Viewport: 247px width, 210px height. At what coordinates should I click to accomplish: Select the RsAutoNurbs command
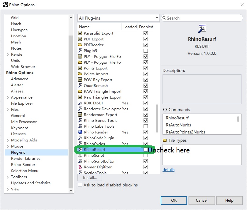pos(178,125)
